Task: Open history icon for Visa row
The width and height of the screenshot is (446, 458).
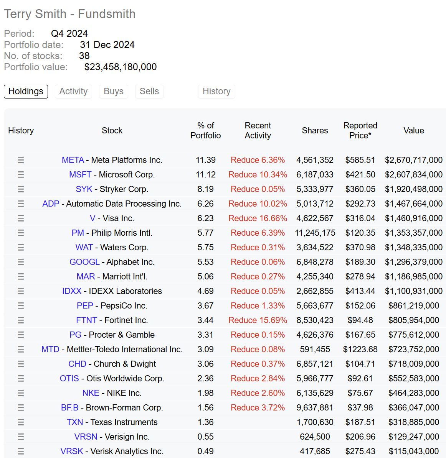Action: pos(21,218)
